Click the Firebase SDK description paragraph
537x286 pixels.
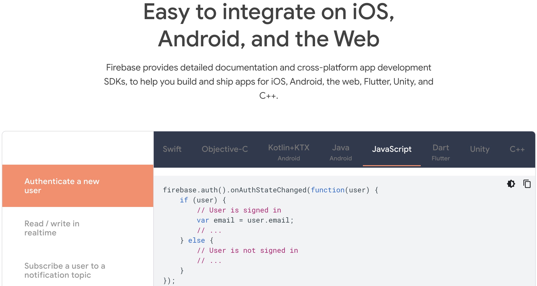click(268, 82)
